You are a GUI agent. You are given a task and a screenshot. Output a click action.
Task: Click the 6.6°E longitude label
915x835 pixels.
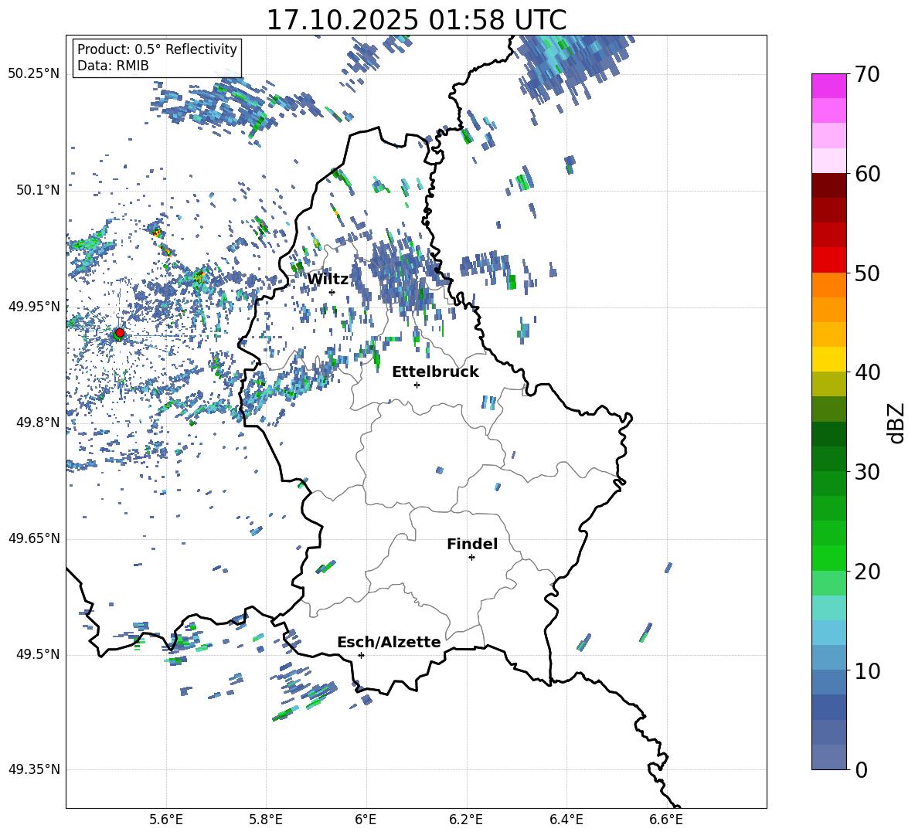click(666, 820)
